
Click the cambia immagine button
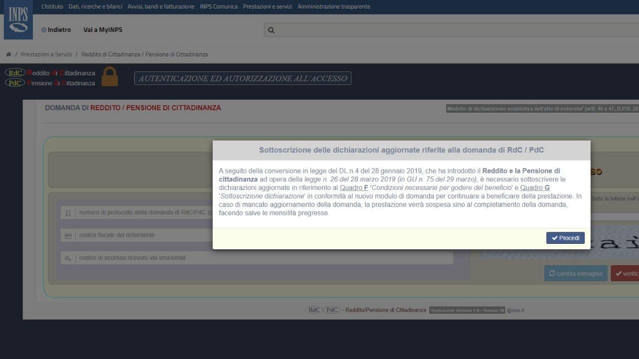(x=576, y=273)
